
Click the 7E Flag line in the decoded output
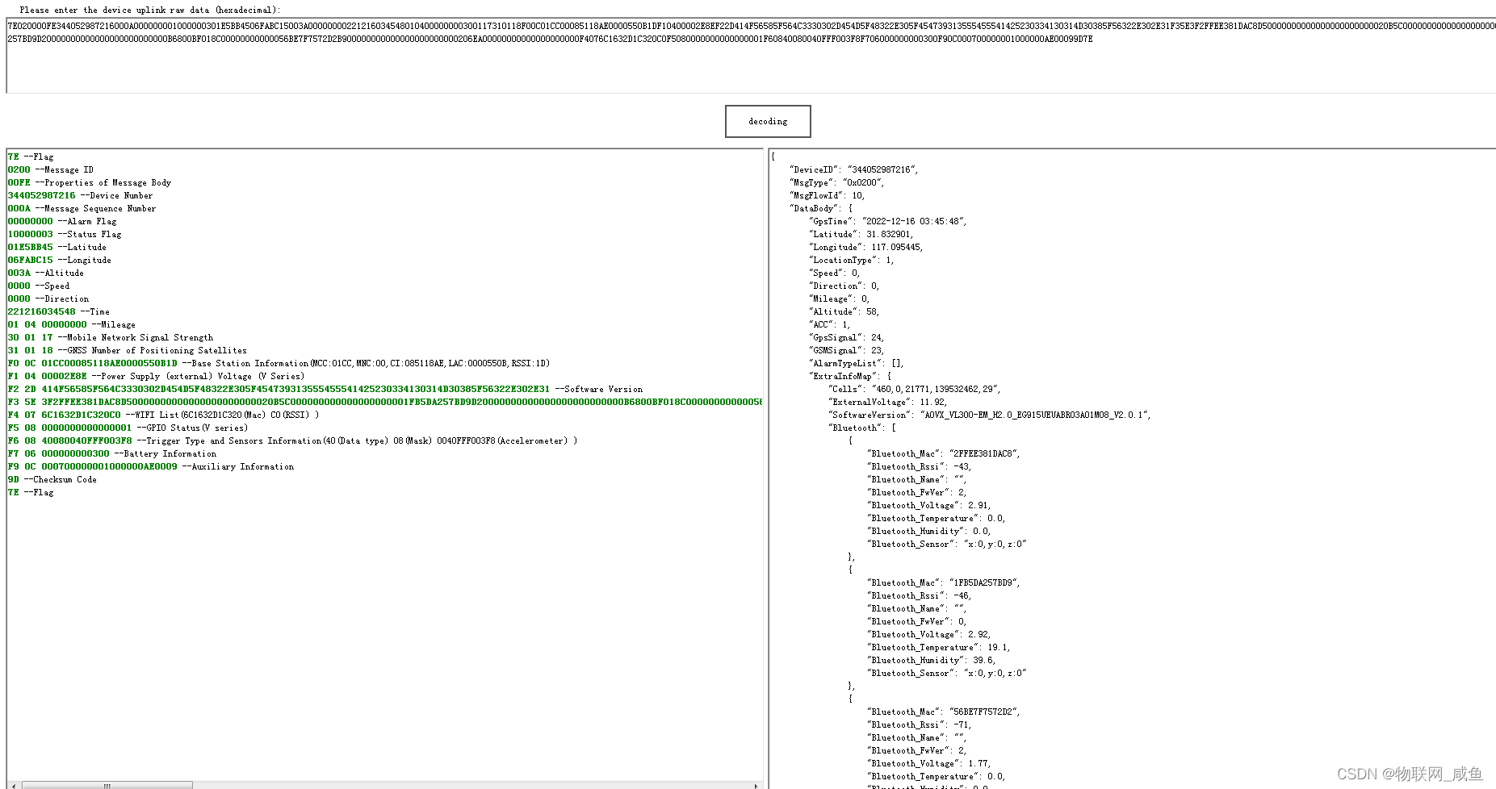[29, 157]
